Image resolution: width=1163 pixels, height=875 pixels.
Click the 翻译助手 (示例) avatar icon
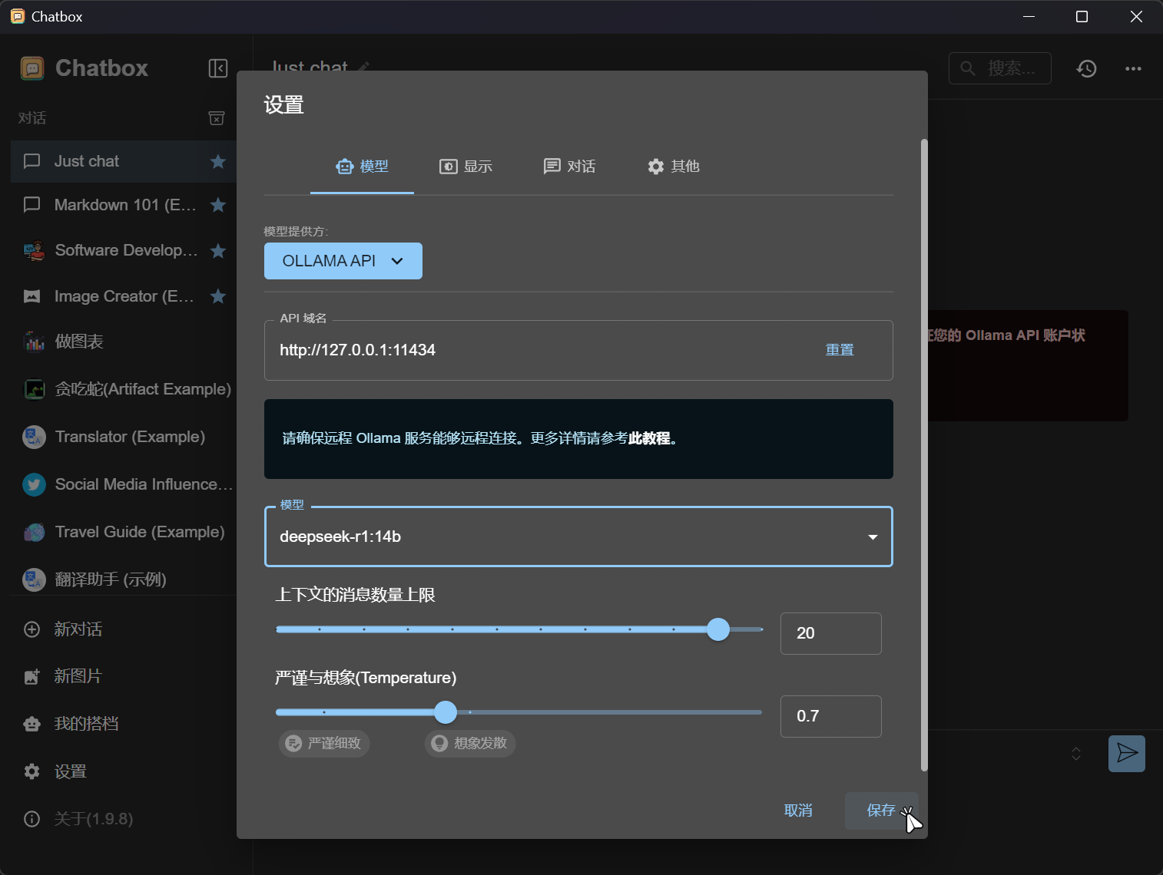pyautogui.click(x=34, y=579)
